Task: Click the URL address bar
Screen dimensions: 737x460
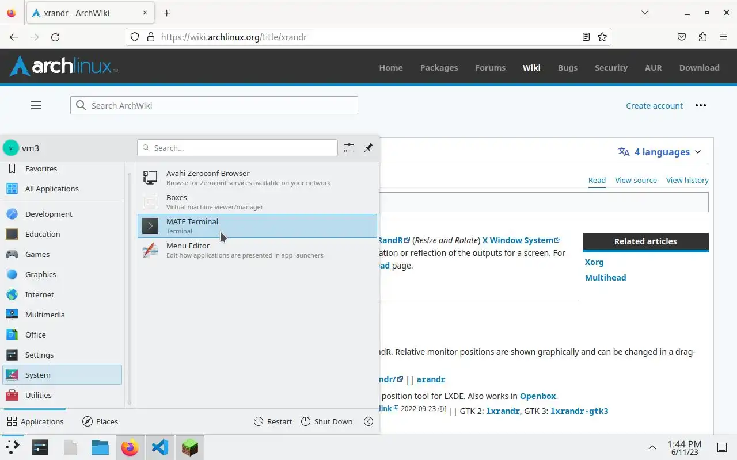Action: pyautogui.click(x=368, y=37)
